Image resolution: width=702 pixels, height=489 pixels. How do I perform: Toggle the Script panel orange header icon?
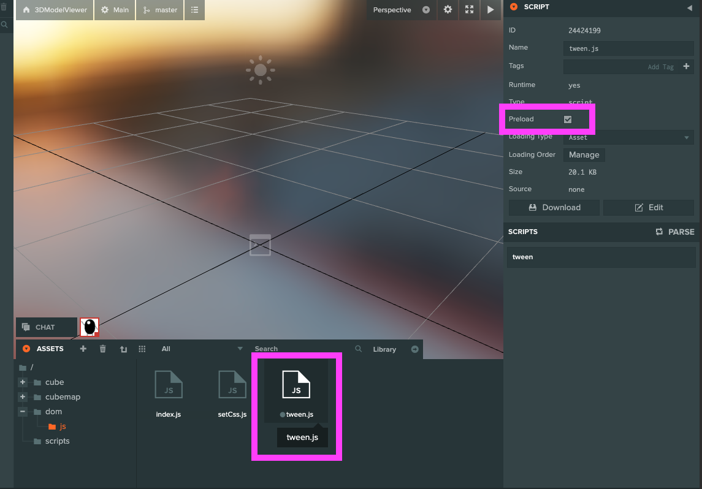(514, 7)
